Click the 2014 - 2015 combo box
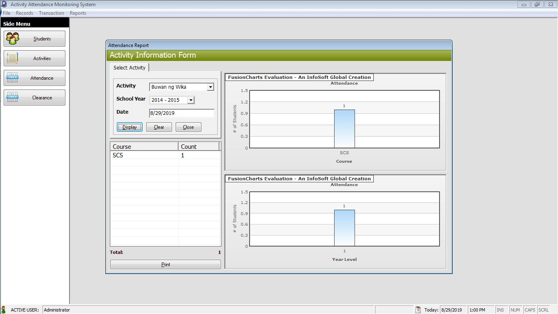Image resolution: width=558 pixels, height=314 pixels. [172, 100]
